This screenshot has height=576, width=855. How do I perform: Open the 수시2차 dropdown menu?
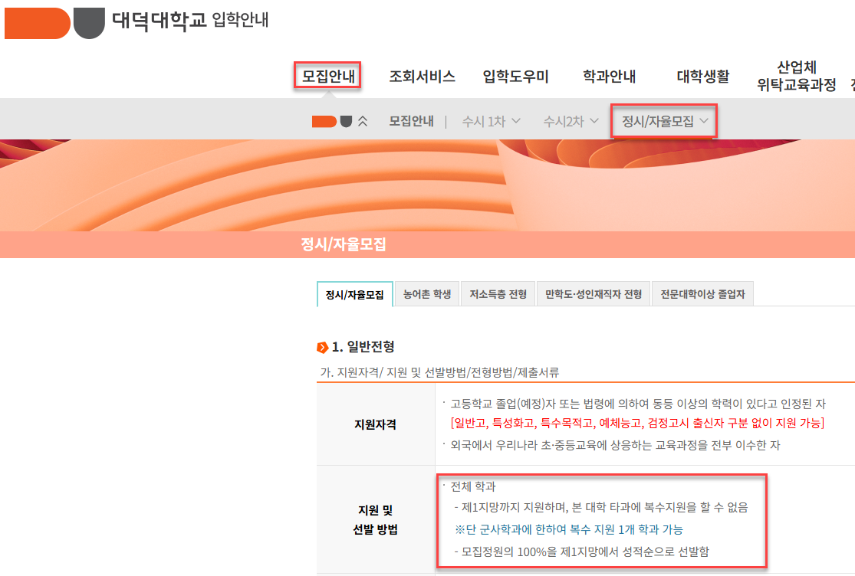tap(569, 120)
